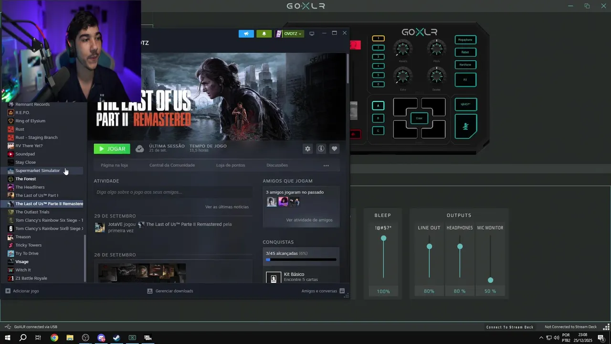
Task: Show game info icon
Action: (321, 149)
